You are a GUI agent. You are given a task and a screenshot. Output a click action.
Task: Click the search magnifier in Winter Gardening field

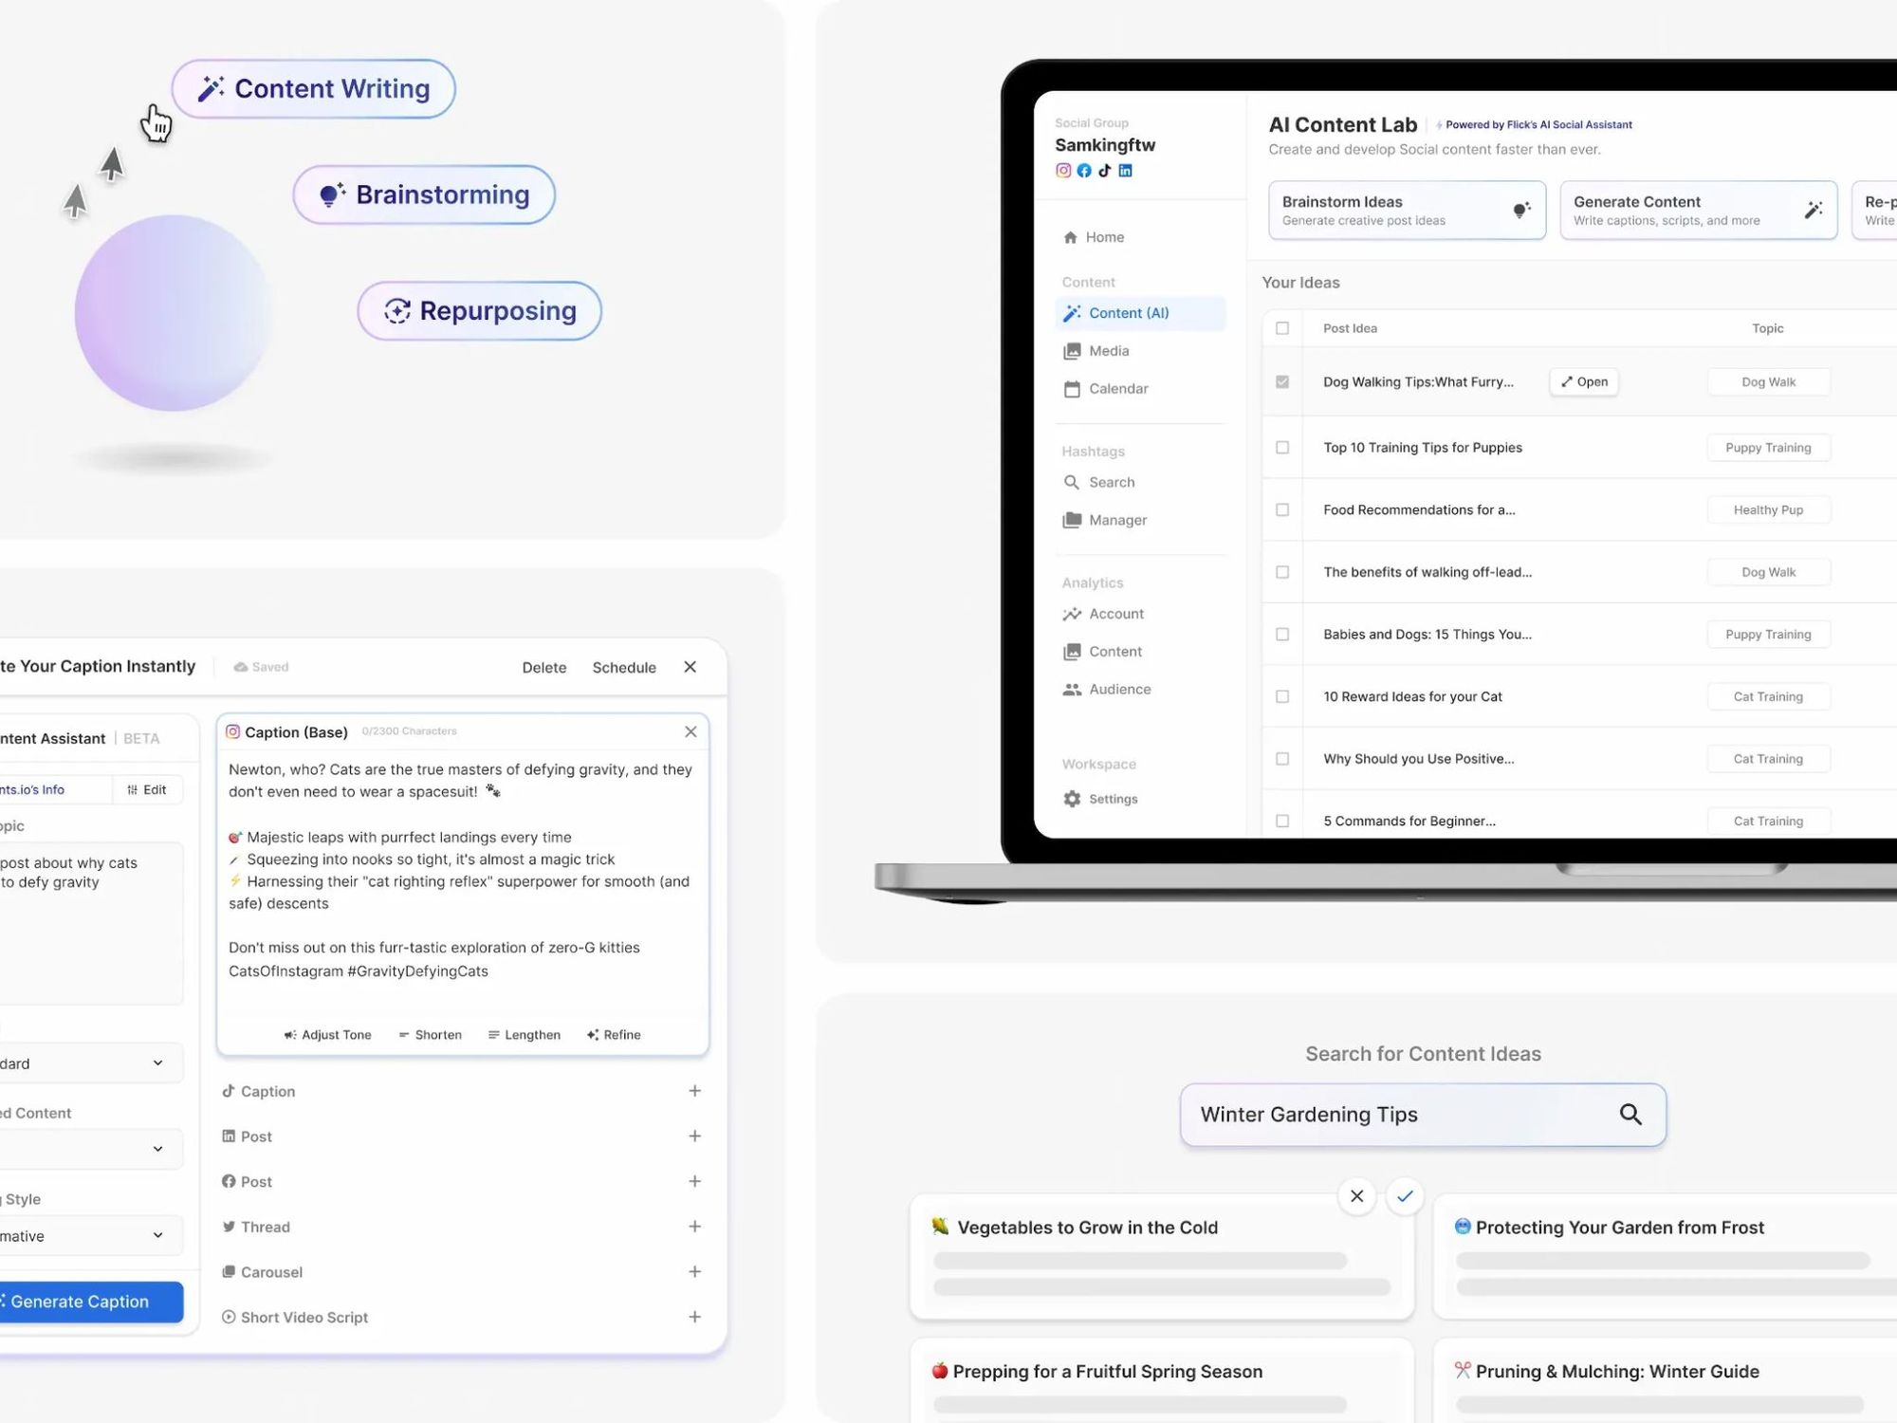pos(1630,1114)
